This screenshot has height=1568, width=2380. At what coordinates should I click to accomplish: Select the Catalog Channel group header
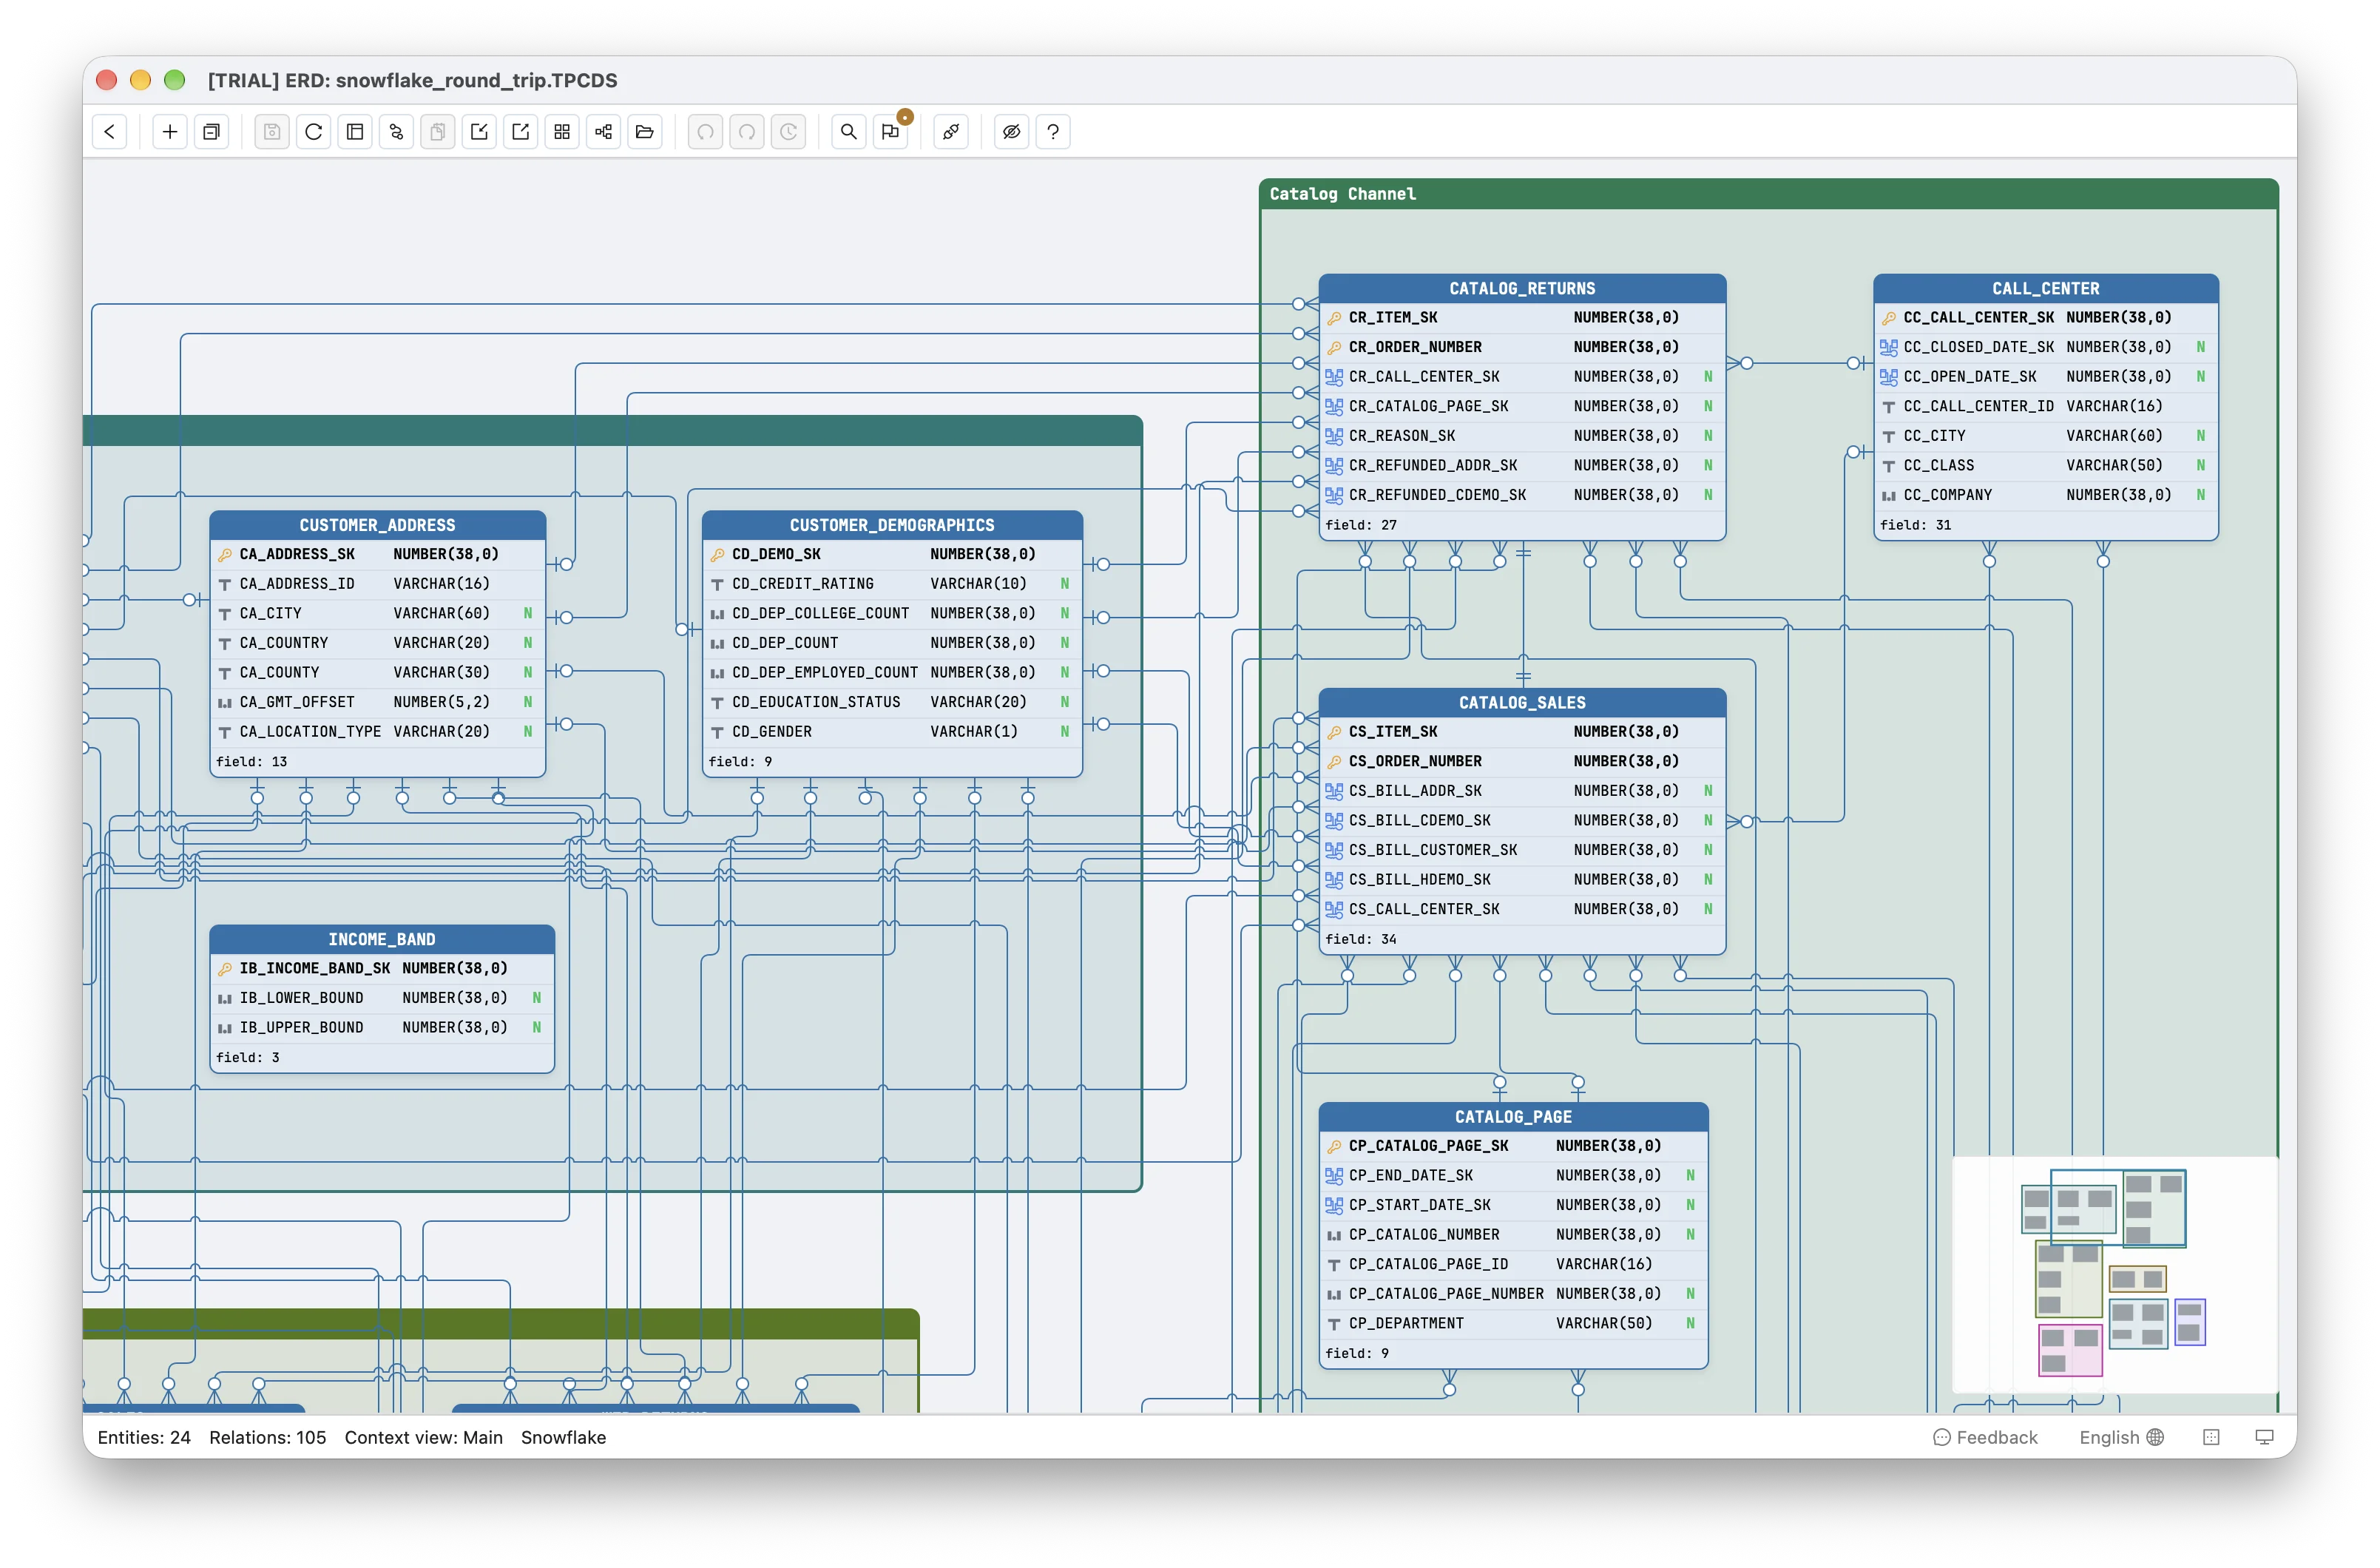(1768, 194)
